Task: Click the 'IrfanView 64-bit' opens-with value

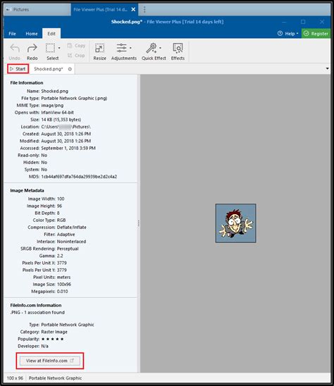Action: [57, 113]
